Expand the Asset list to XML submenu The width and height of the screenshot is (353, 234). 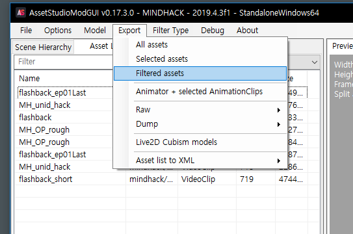pyautogui.click(x=200, y=161)
